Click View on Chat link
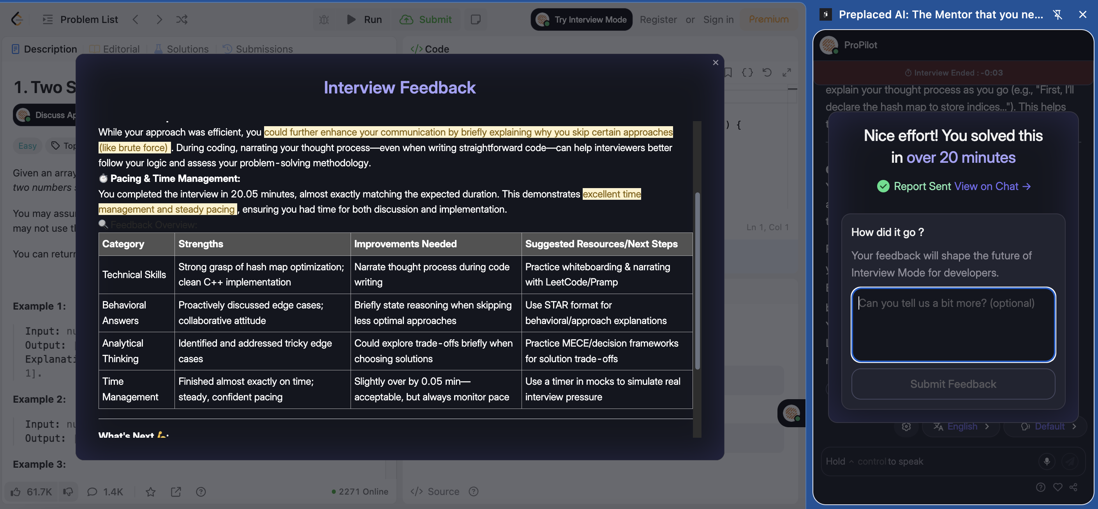 [992, 186]
